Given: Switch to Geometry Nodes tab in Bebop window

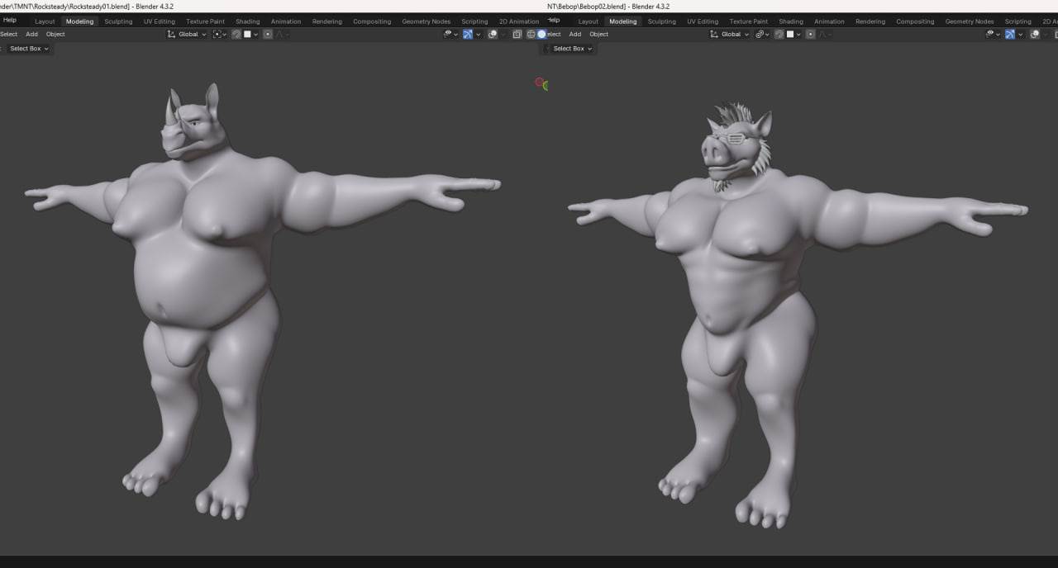Looking at the screenshot, I should coord(970,21).
